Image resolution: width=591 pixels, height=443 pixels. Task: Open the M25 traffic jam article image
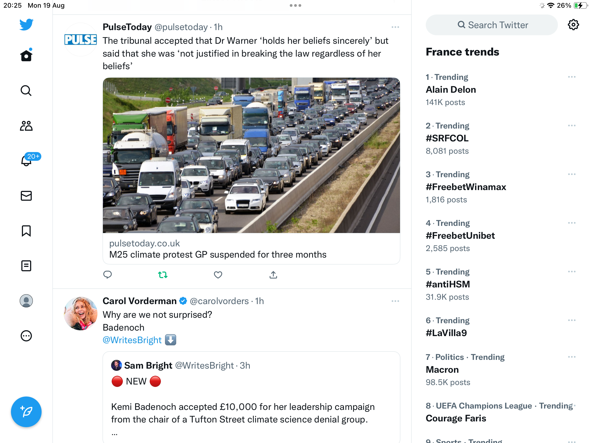click(x=251, y=155)
